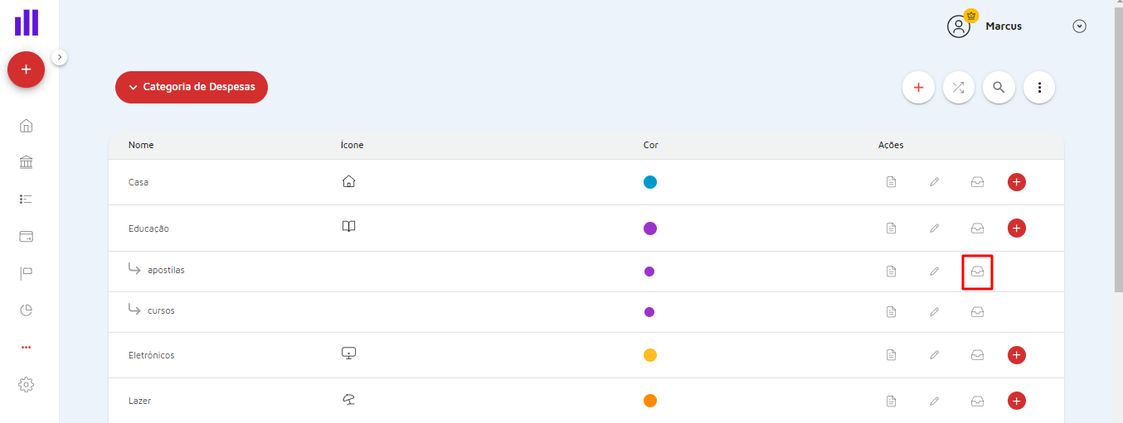Click the Nome column header

pos(141,145)
